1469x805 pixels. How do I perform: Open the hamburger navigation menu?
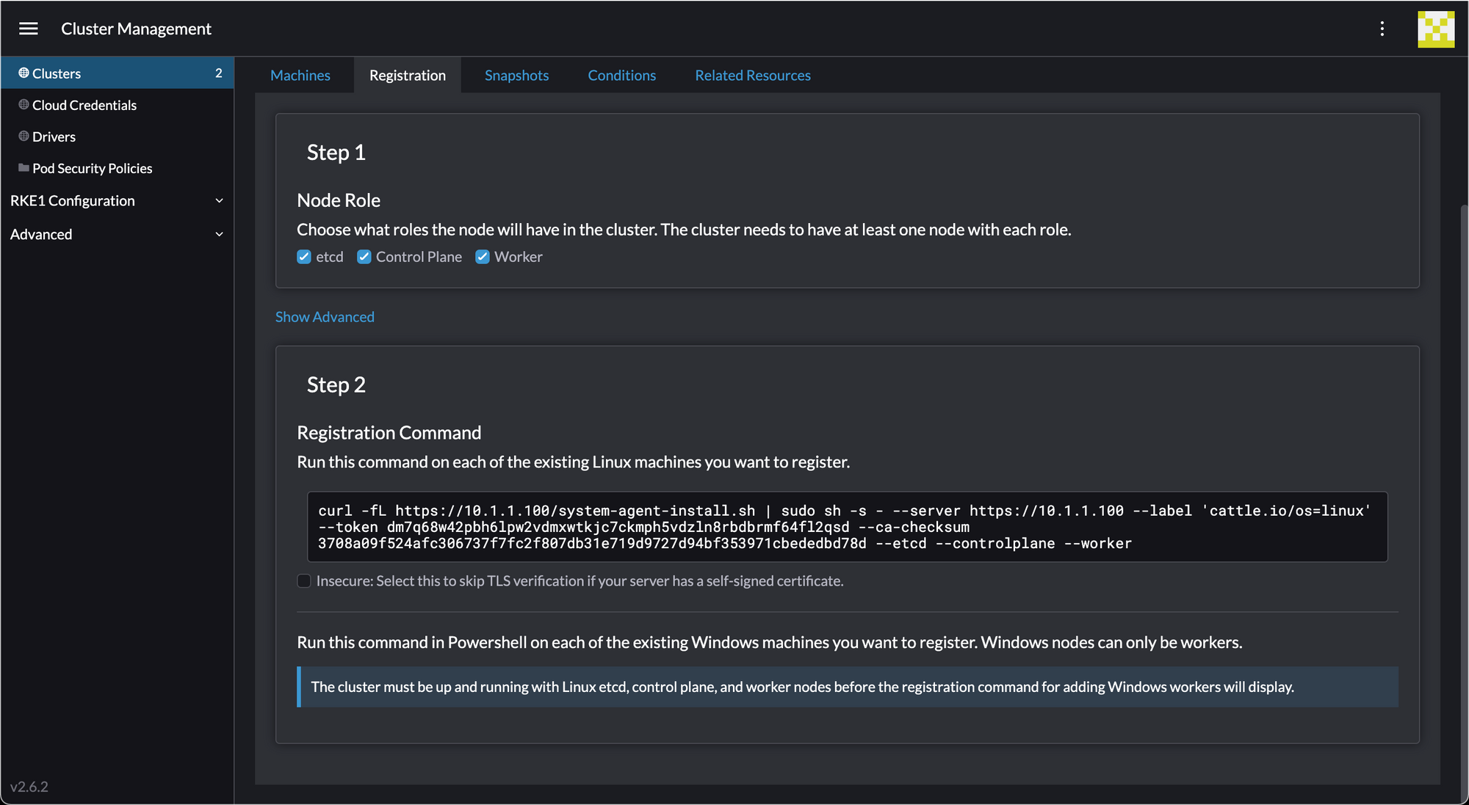point(29,29)
